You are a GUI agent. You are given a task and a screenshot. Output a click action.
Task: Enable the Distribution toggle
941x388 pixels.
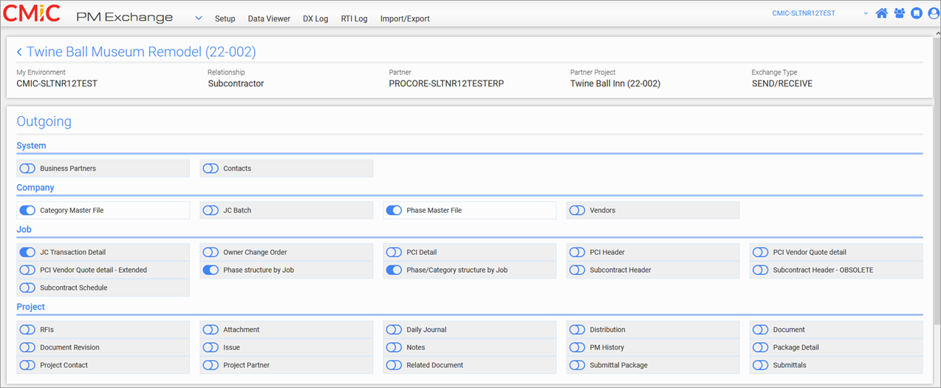(x=577, y=330)
